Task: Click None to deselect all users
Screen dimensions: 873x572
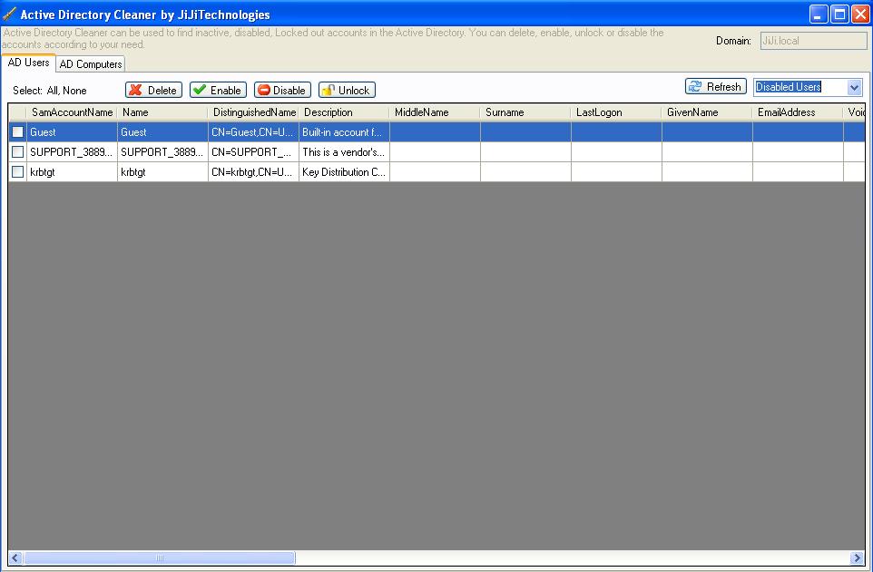Action: pyautogui.click(x=75, y=91)
